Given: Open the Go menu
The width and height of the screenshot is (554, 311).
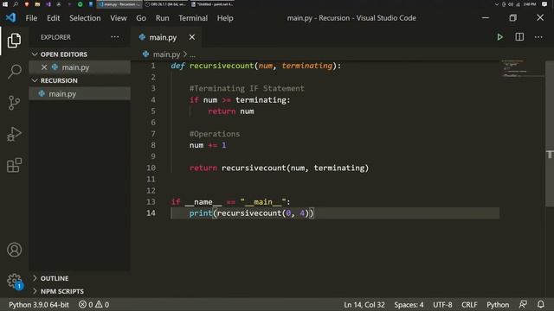Looking at the screenshot, I should (141, 18).
